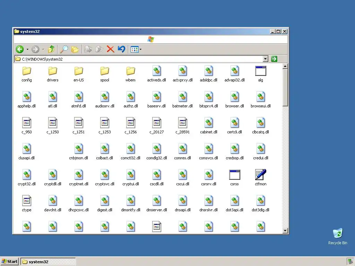Select the spool folder
Viewport: 355px width, 266px height.
point(105,74)
